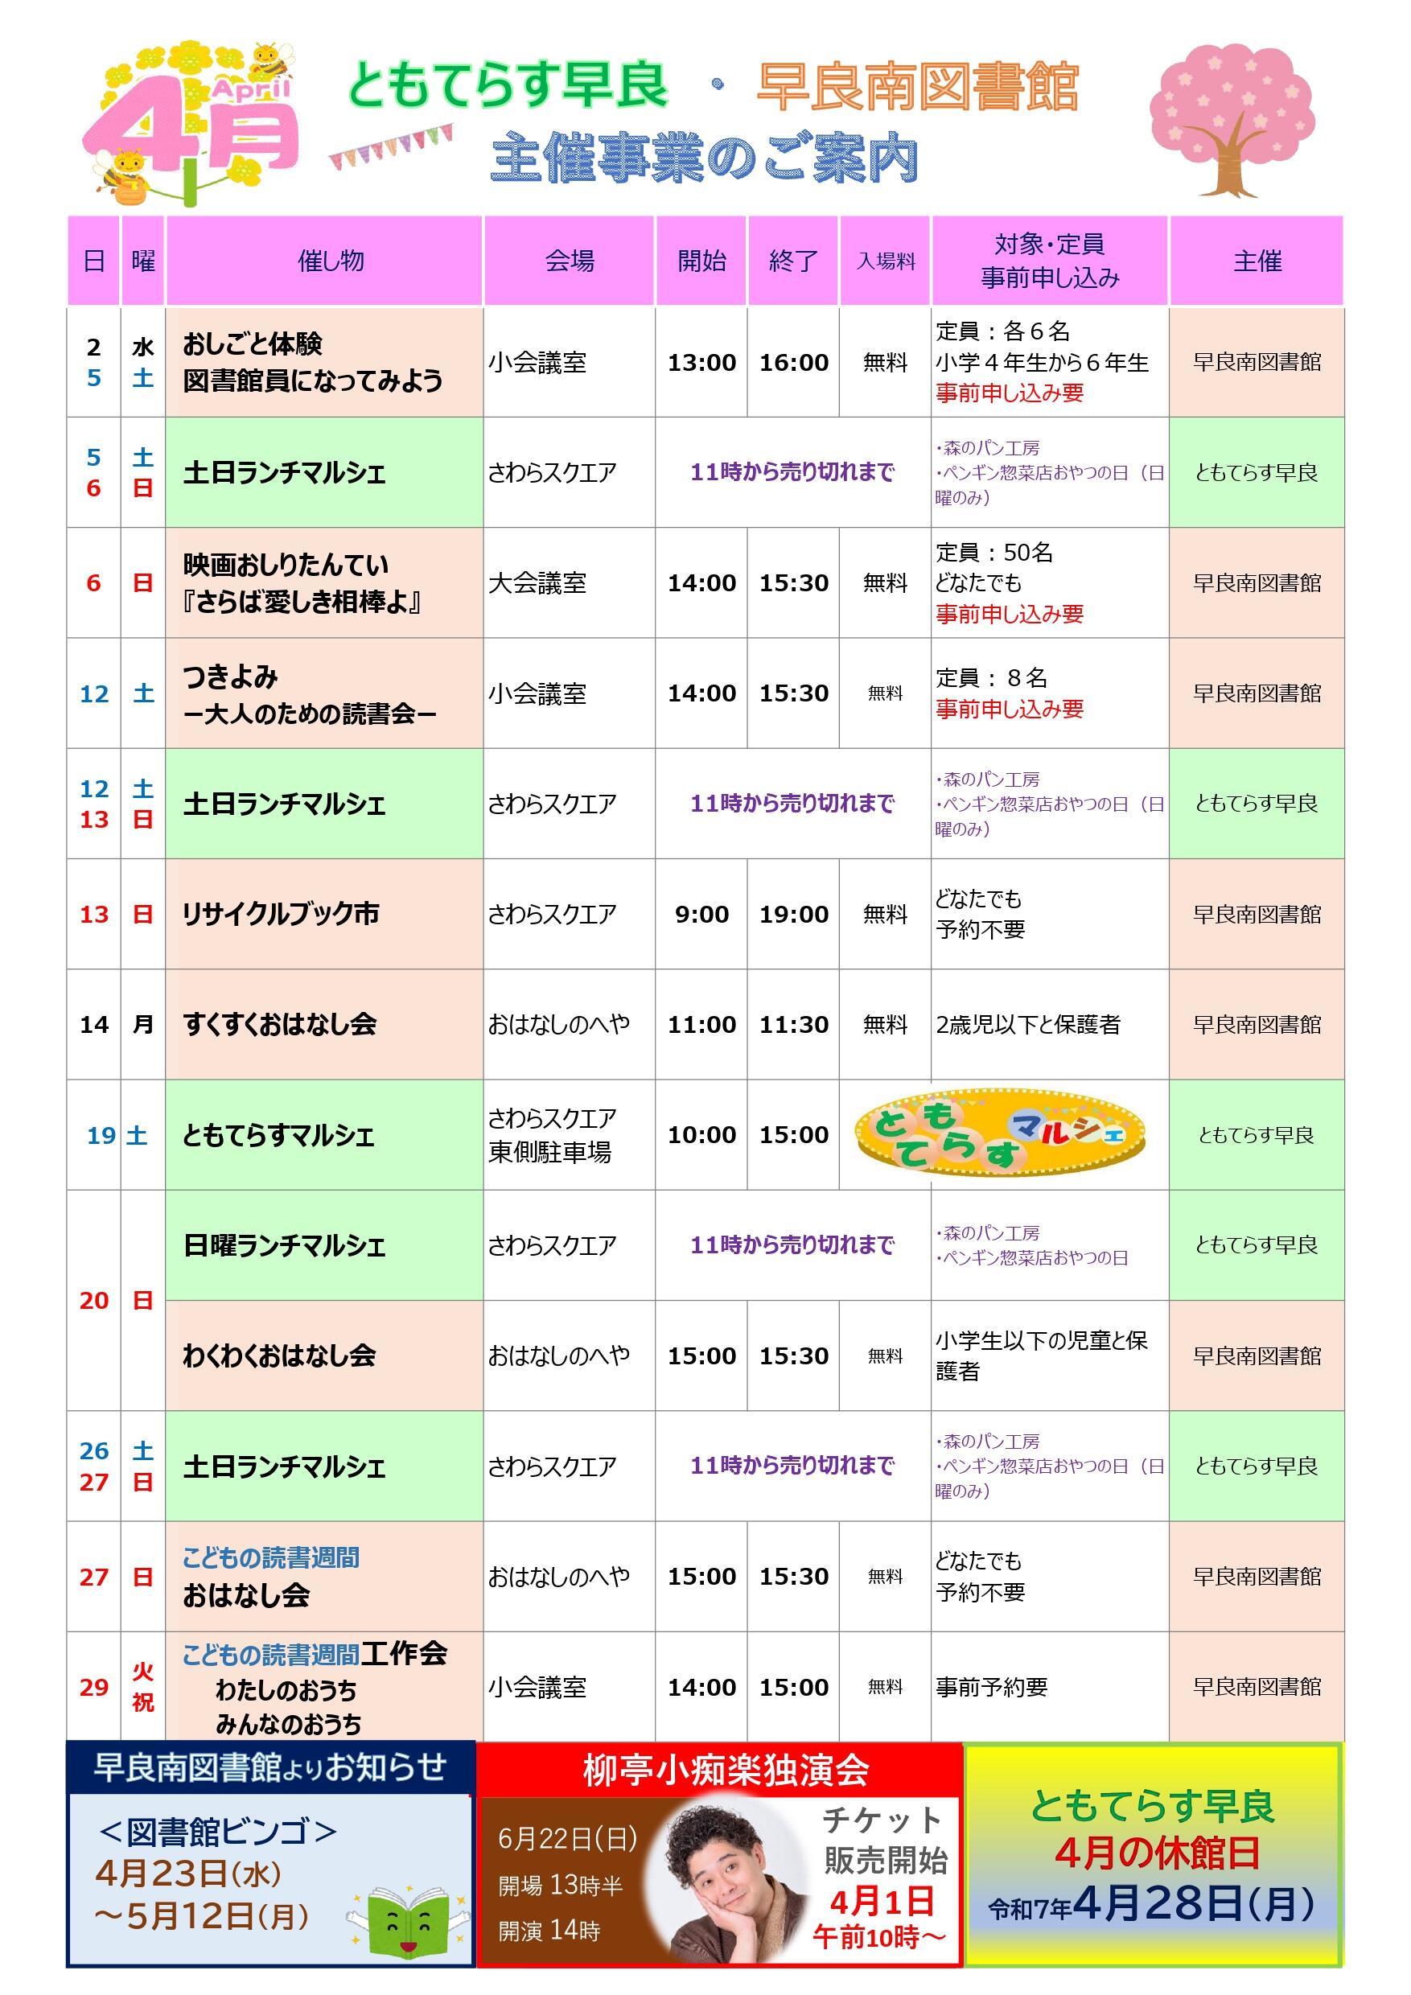Click the date 14 in the date column
1411x1995 pixels.
tap(94, 1024)
